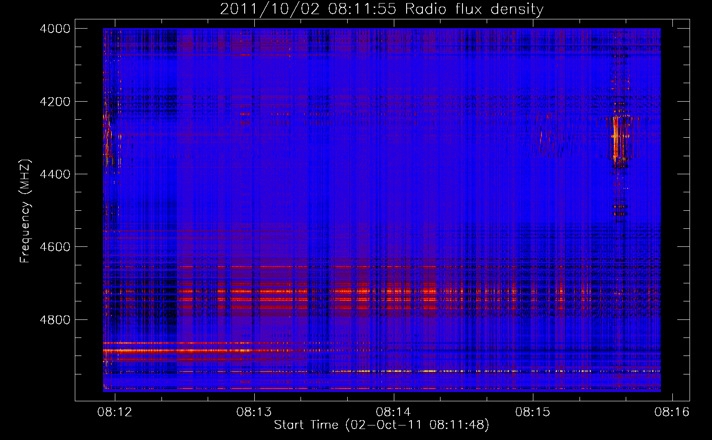Image resolution: width=712 pixels, height=440 pixels.
Task: Click the 4600 frequency tick label
Action: pos(55,247)
